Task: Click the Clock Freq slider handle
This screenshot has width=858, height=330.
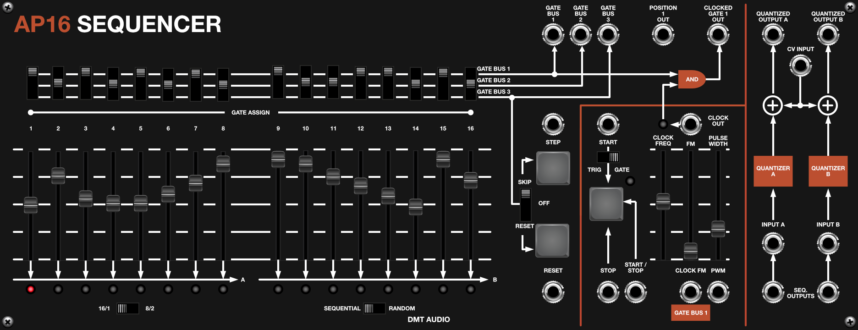Action: click(663, 202)
